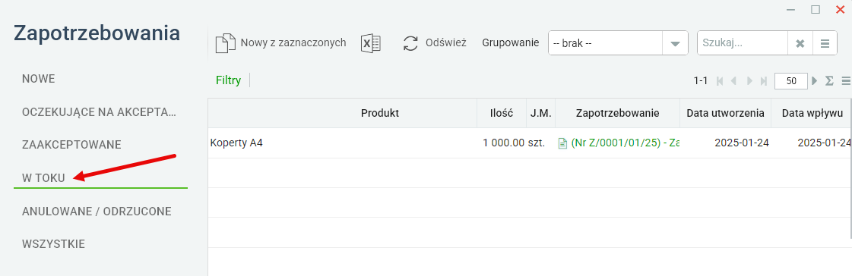Focus the Szukaj search field
Image resolution: width=852 pixels, height=276 pixels.
click(743, 43)
